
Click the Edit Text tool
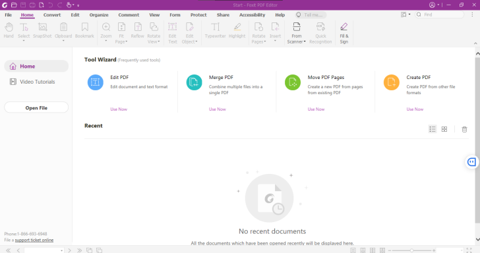[173, 33]
